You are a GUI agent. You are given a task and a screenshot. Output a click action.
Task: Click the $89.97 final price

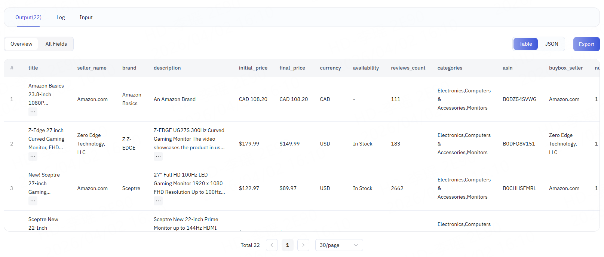point(288,188)
